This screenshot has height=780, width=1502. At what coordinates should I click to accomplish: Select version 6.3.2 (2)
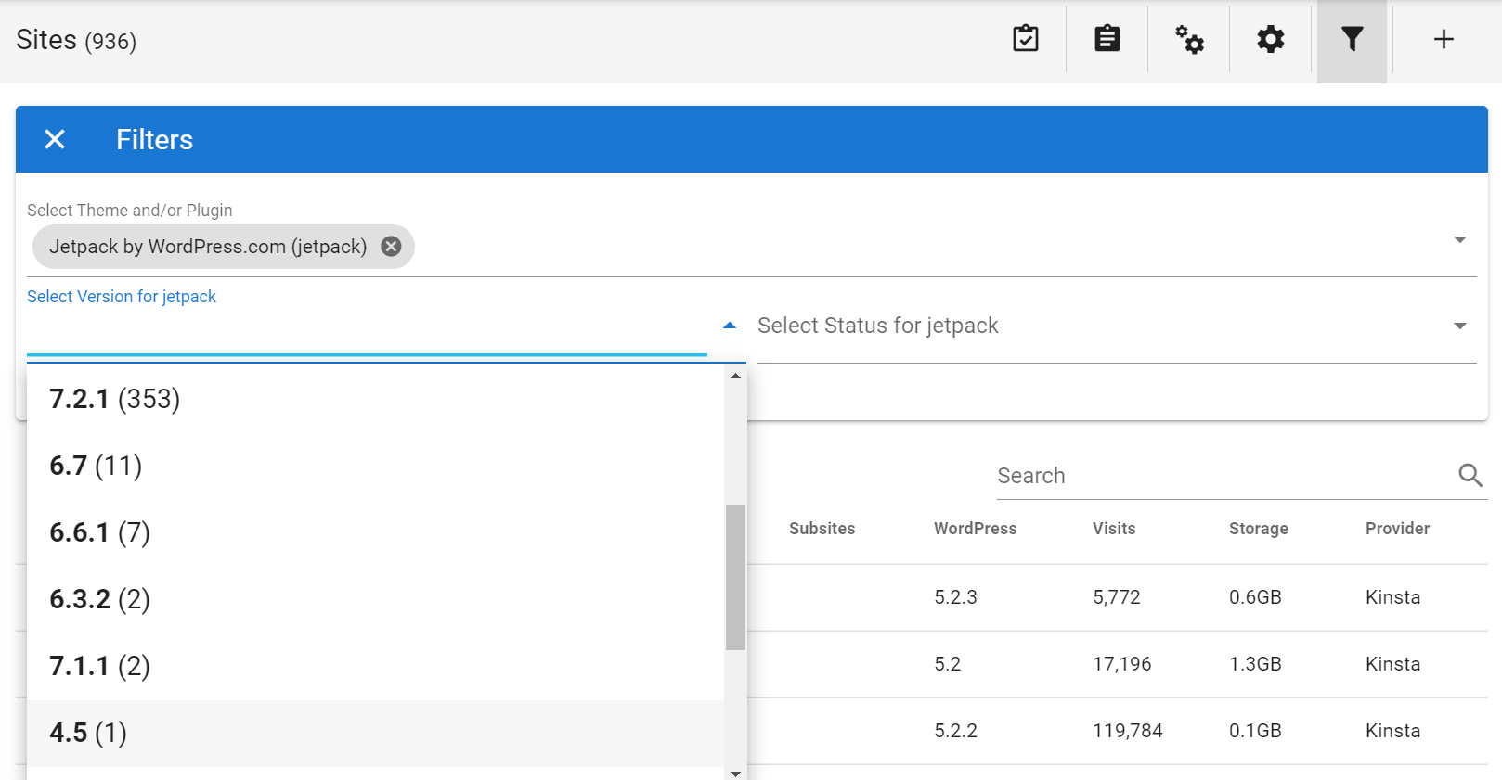coord(376,599)
